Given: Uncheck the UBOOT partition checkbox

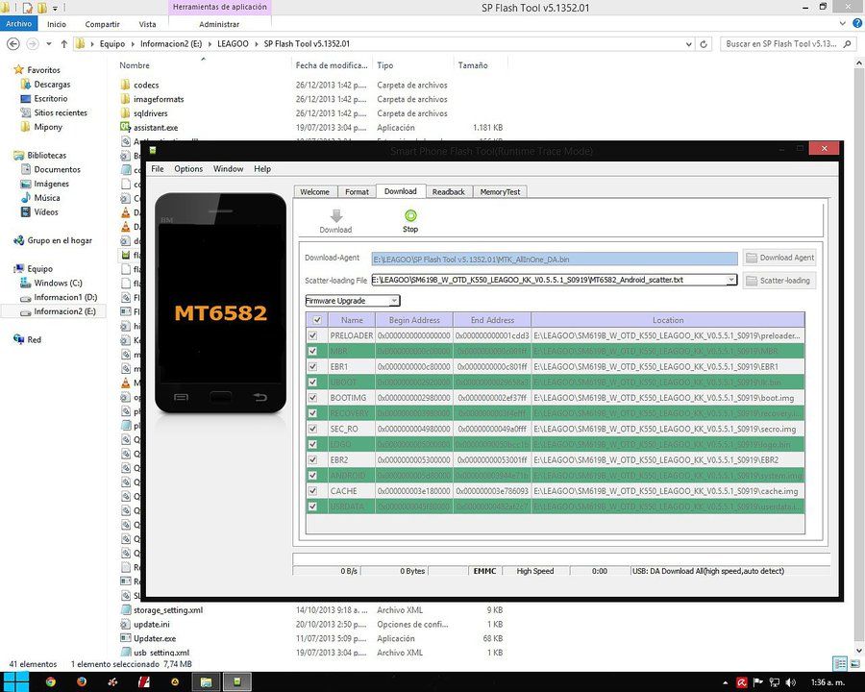Looking at the screenshot, I should [312, 382].
